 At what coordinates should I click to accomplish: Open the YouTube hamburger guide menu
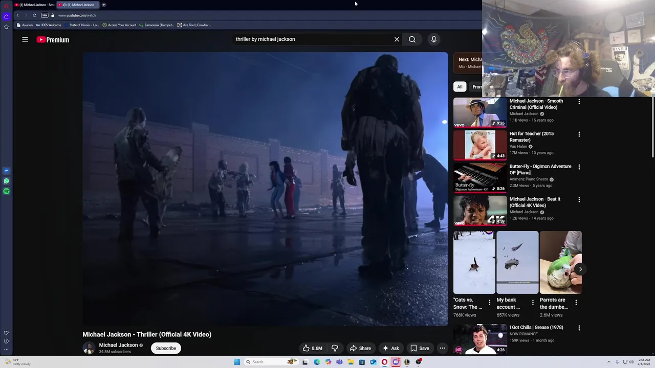(25, 39)
